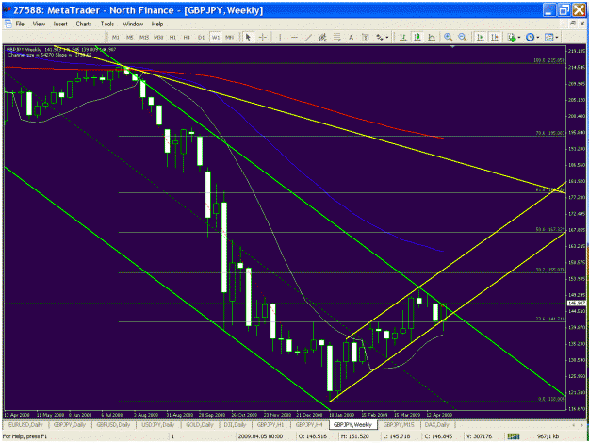Open the chart templates dropdown

[x=551, y=37]
